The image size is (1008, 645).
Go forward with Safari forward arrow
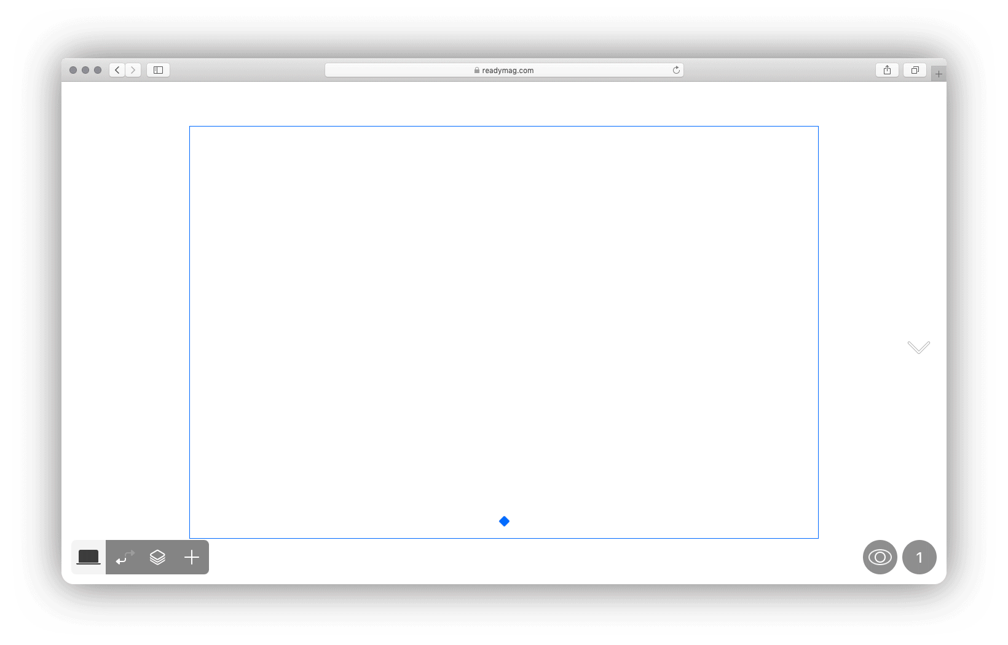pos(133,70)
